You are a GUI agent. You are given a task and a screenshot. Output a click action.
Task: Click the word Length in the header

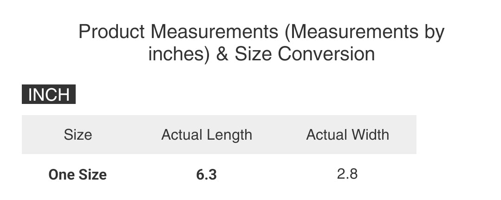coord(229,135)
